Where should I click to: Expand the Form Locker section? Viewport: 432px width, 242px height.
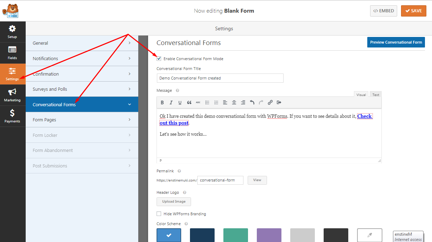pyautogui.click(x=82, y=135)
